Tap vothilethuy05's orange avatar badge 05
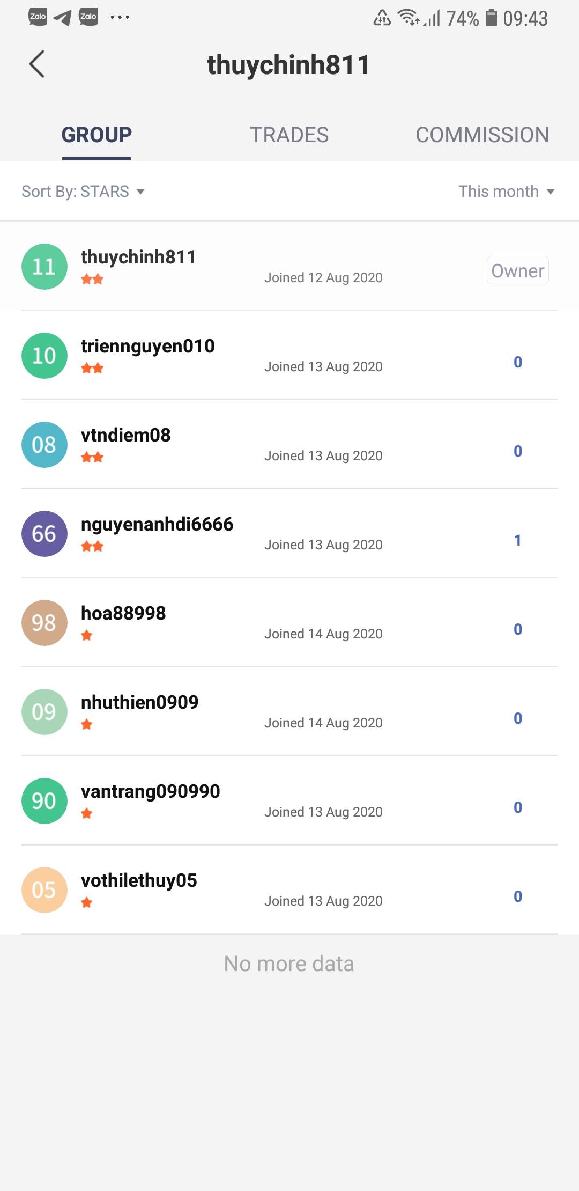Image resolution: width=579 pixels, height=1191 pixels. (x=44, y=890)
